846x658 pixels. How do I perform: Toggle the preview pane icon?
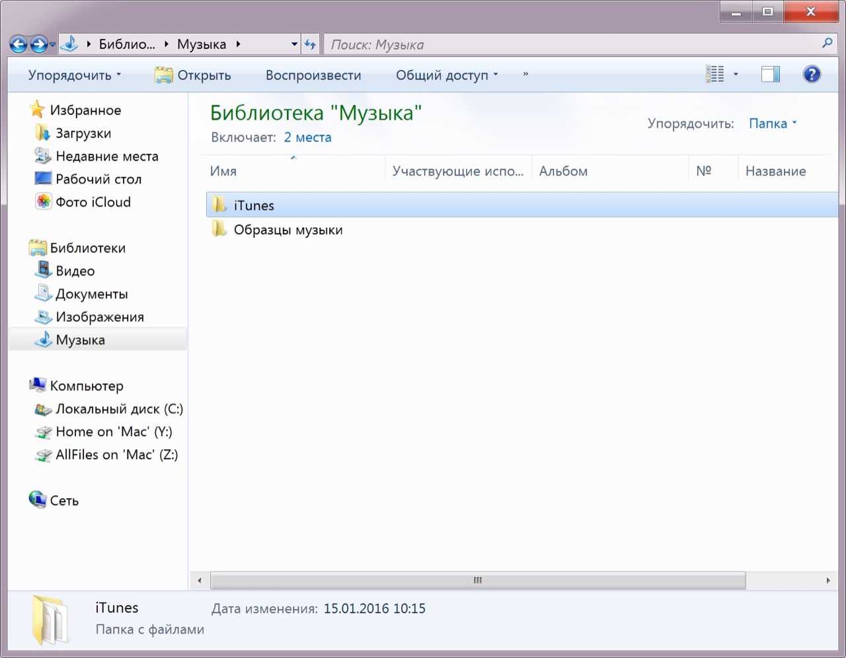pos(770,74)
